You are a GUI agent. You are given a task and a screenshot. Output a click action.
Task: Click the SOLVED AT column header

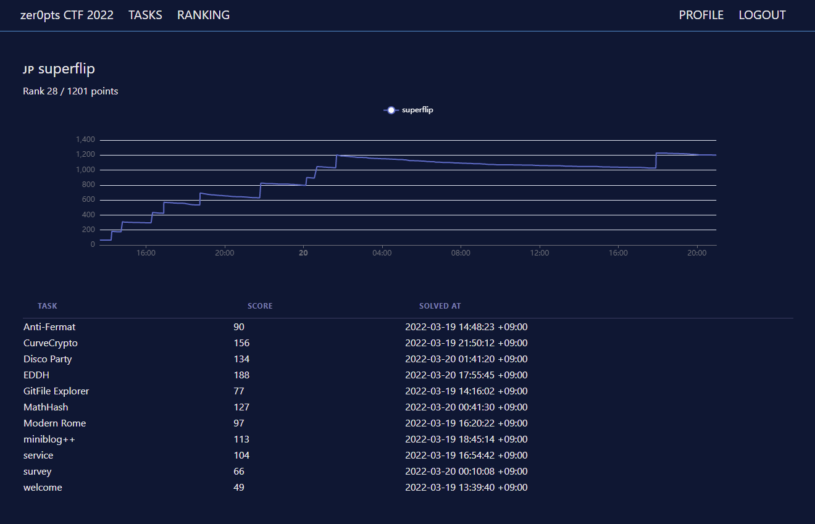click(x=440, y=306)
